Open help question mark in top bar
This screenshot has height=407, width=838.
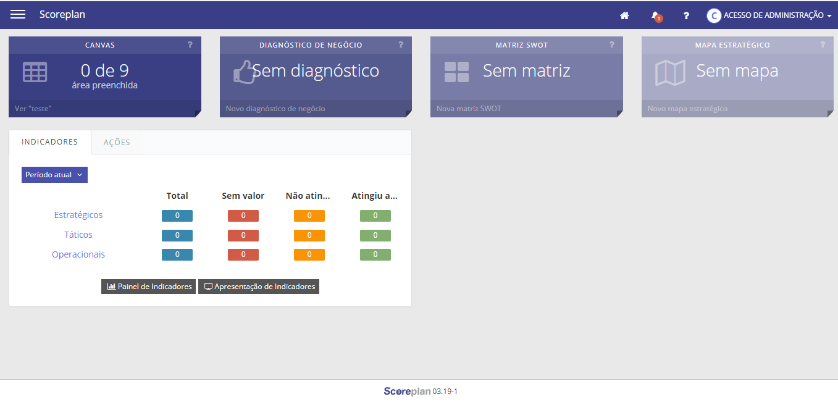pyautogui.click(x=686, y=15)
